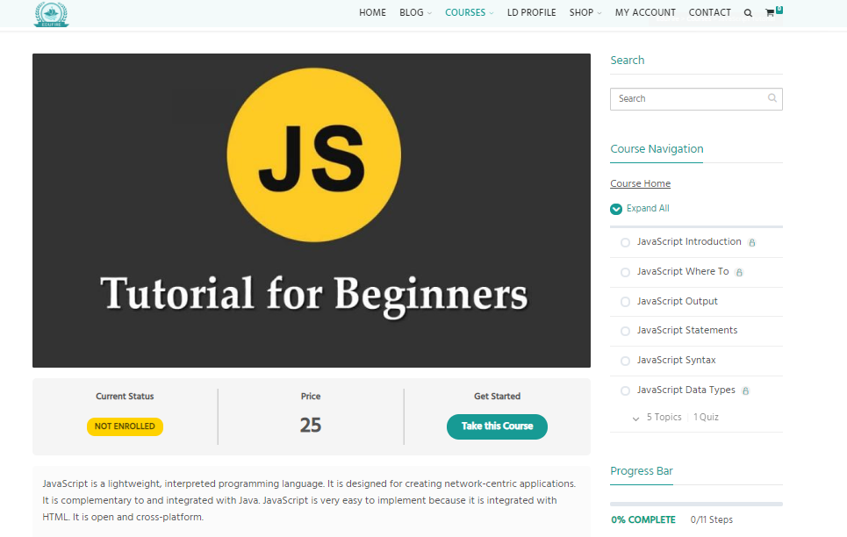The width and height of the screenshot is (847, 537).
Task: Open the JavaScript Where To lesson
Action: tap(683, 271)
